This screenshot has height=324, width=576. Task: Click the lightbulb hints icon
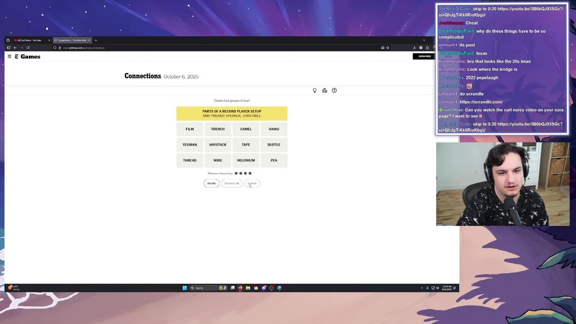pos(315,90)
